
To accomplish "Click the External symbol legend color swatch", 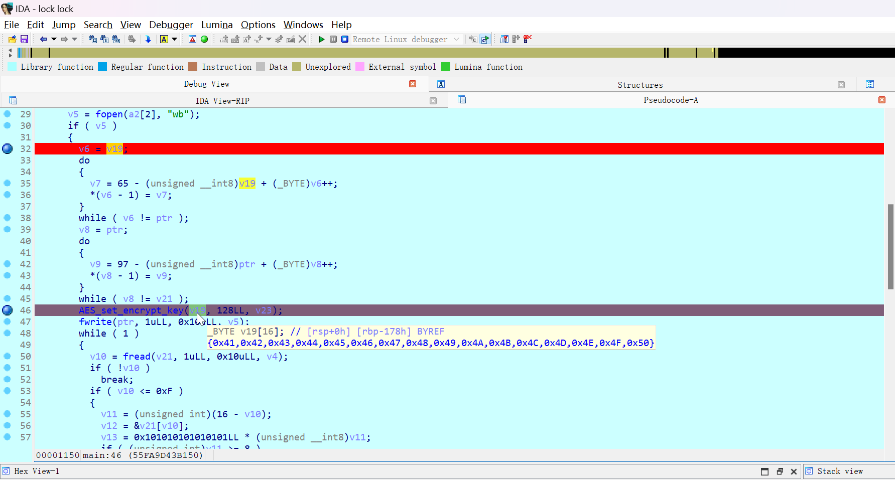I will [360, 67].
